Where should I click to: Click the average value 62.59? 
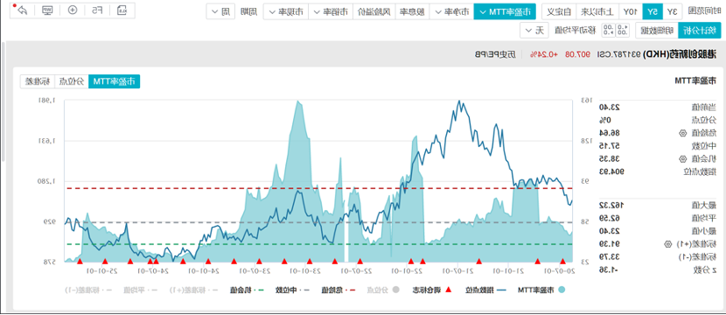click(611, 218)
